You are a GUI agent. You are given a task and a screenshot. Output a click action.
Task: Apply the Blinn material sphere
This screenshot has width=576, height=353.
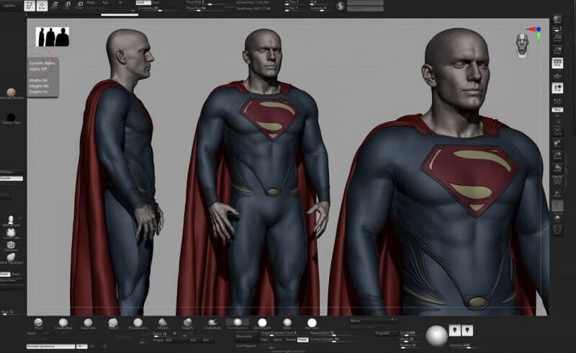(x=287, y=323)
